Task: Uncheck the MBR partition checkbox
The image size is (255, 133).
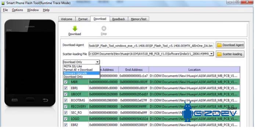Action: pos(66,82)
